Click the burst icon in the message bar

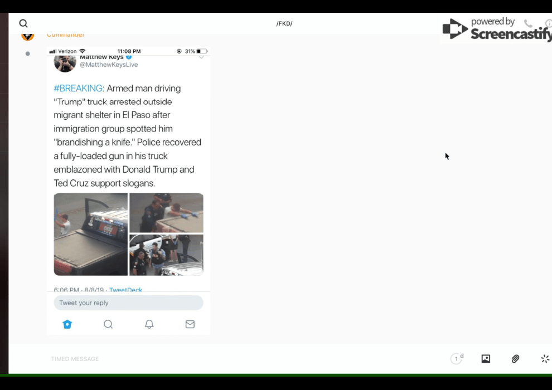(x=545, y=359)
